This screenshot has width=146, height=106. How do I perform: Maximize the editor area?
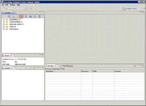[x=143, y=12]
